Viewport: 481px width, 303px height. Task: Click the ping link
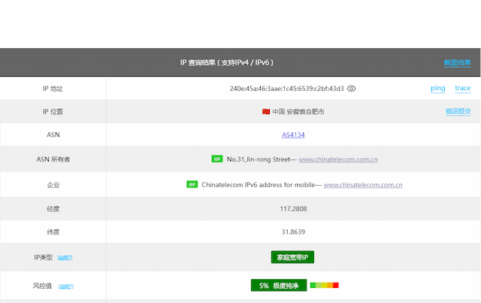[x=437, y=88]
